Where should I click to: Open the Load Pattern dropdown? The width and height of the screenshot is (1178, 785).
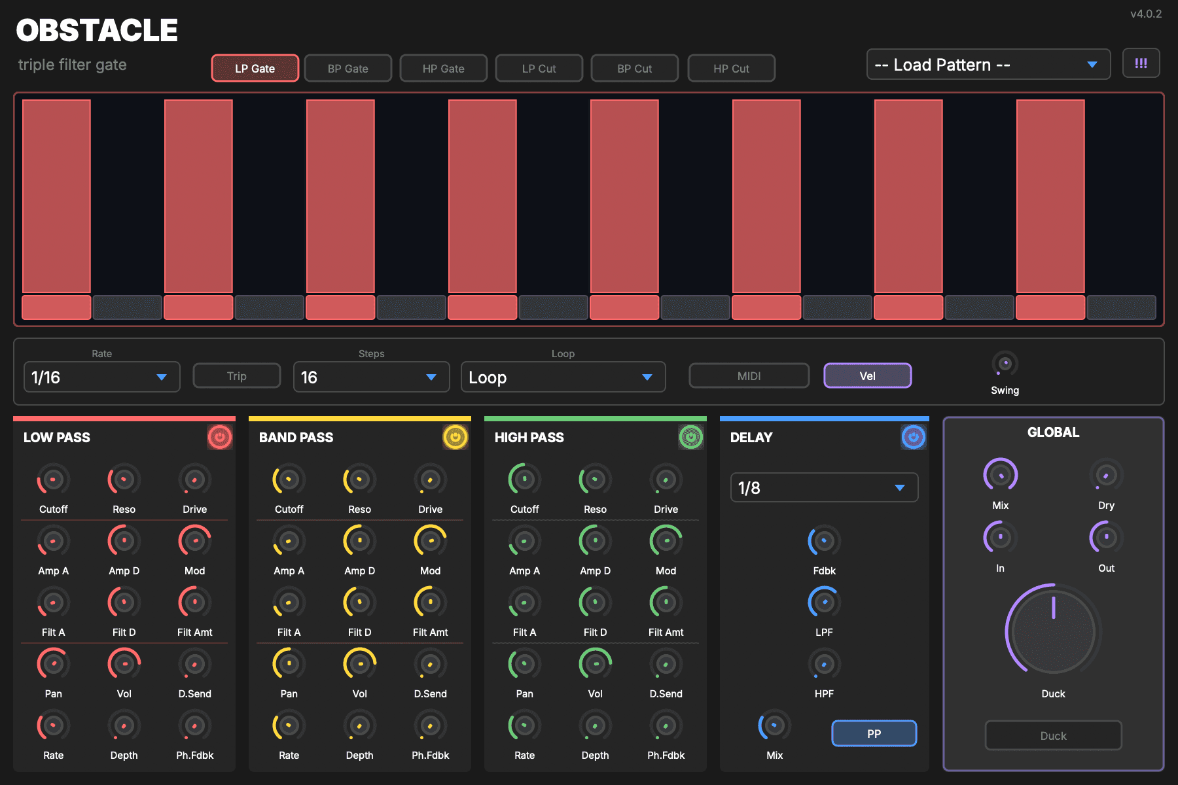pyautogui.click(x=988, y=65)
